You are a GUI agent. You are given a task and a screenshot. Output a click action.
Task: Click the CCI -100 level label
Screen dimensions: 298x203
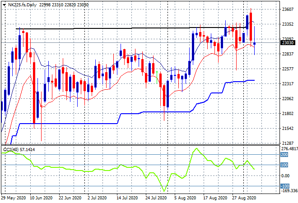pyautogui.click(x=285, y=186)
